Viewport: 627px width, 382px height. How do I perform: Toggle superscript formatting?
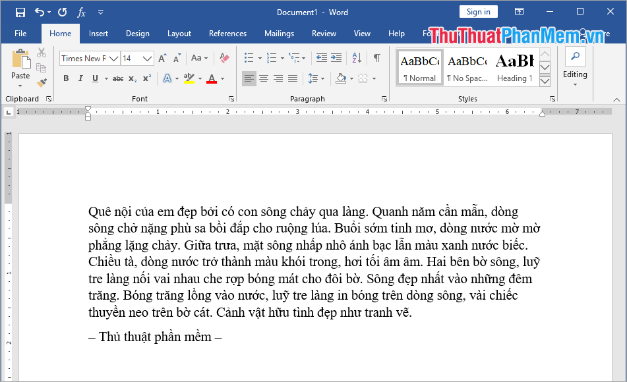[x=146, y=78]
